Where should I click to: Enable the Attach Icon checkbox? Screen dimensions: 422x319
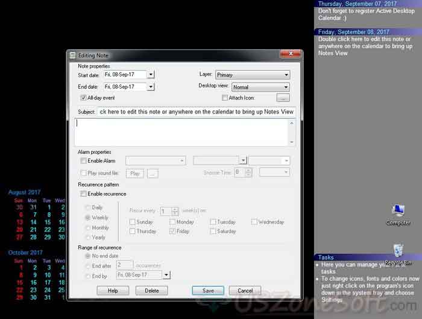coord(224,98)
